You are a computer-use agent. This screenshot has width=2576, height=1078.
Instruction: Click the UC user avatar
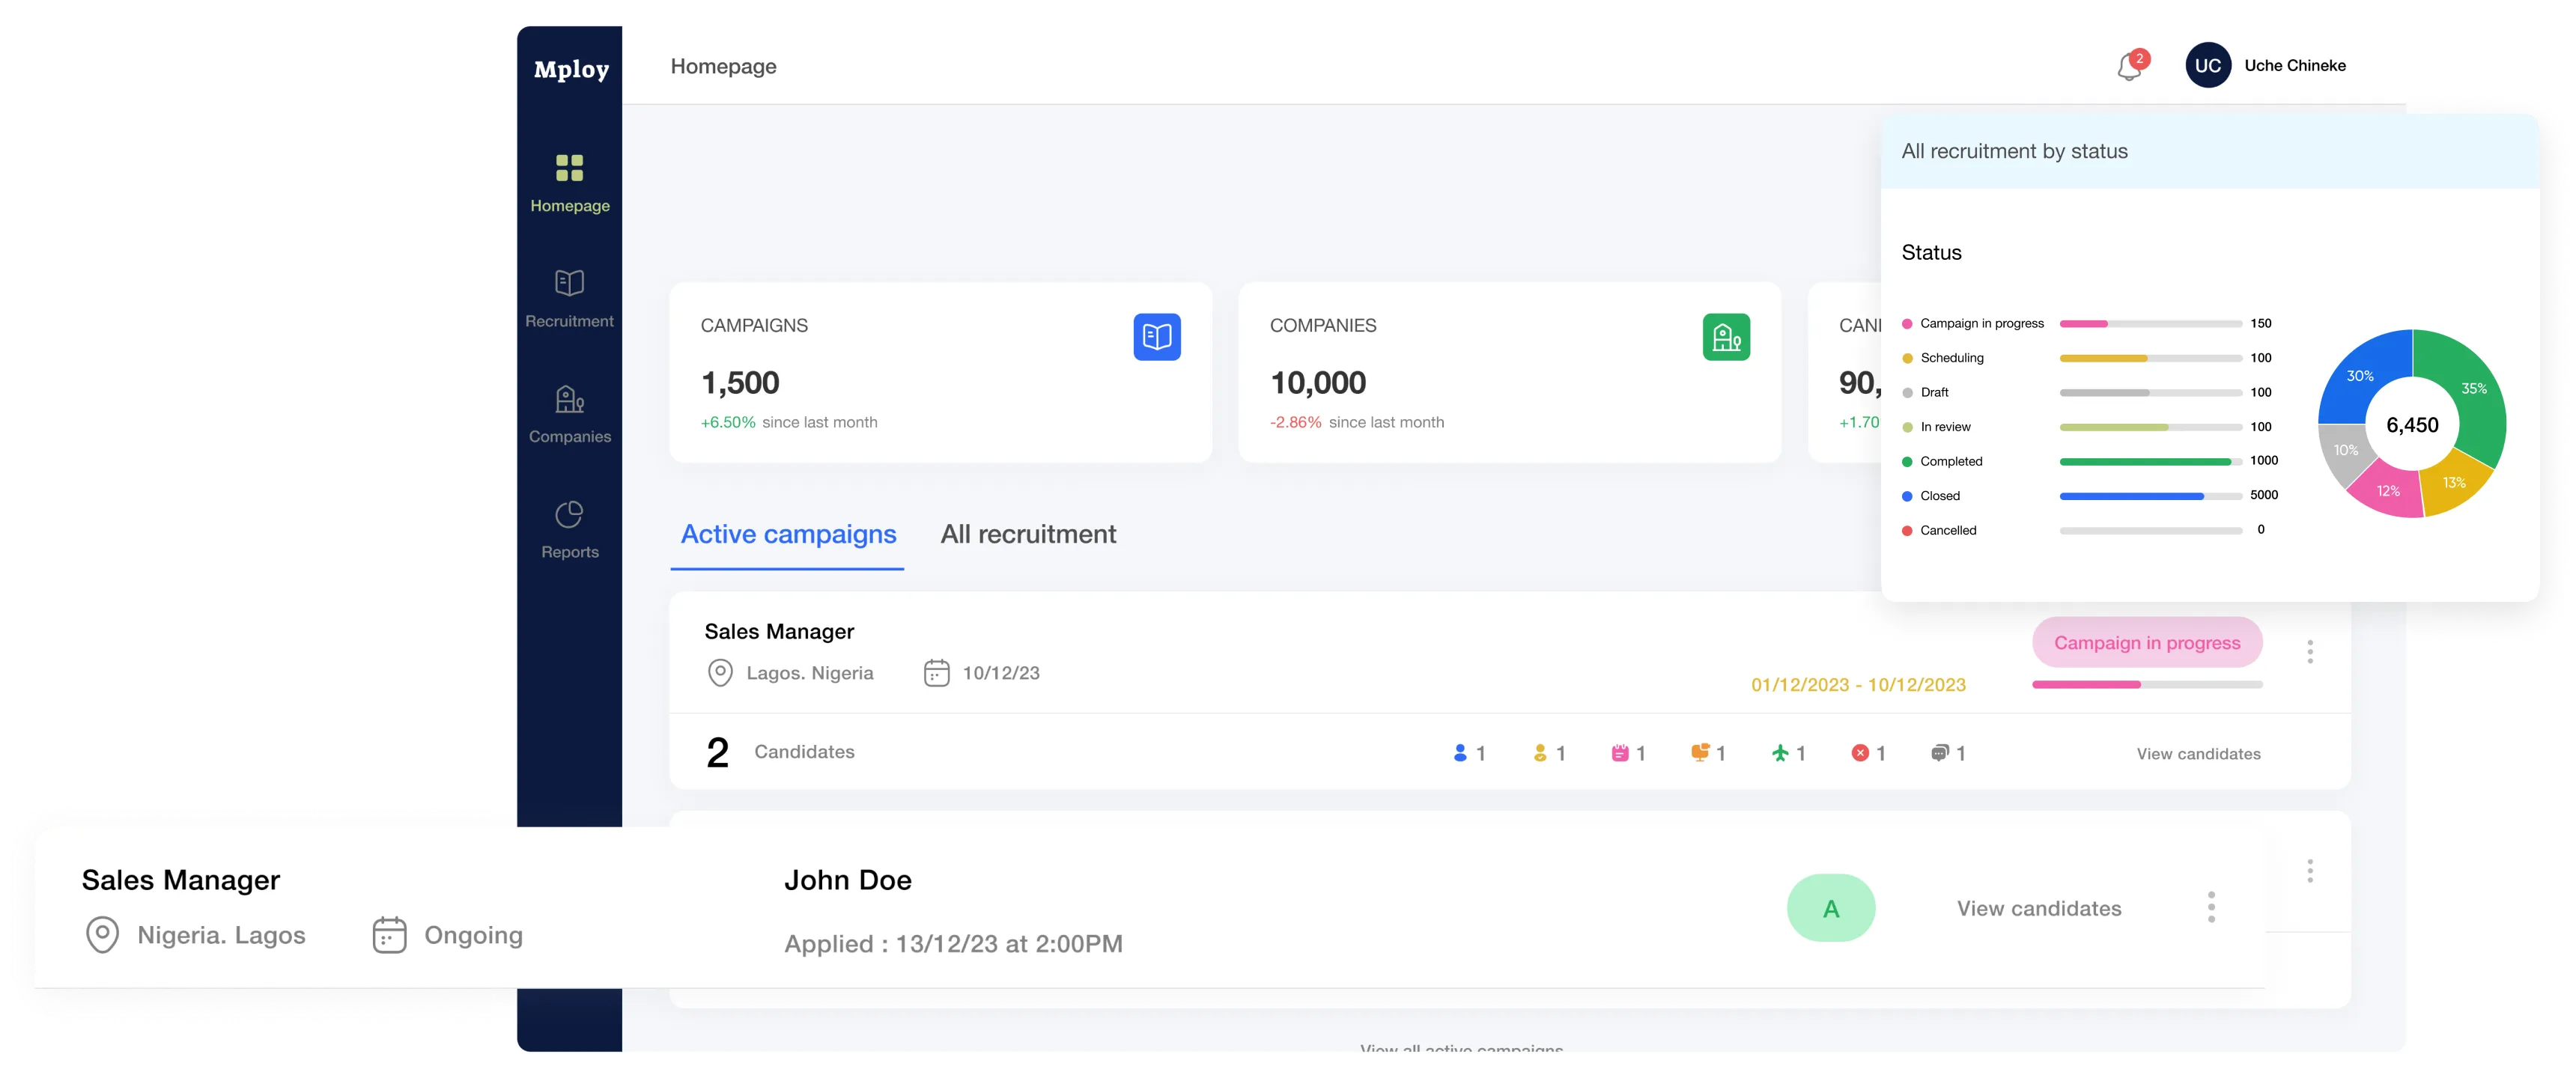pyautogui.click(x=2208, y=65)
